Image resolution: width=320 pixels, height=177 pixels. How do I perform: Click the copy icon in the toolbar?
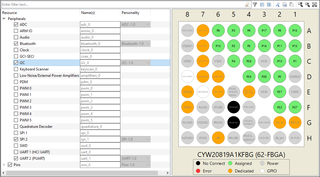[285, 5]
